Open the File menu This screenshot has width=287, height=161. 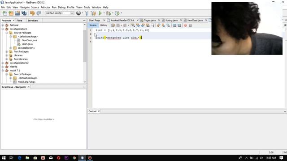3,7
